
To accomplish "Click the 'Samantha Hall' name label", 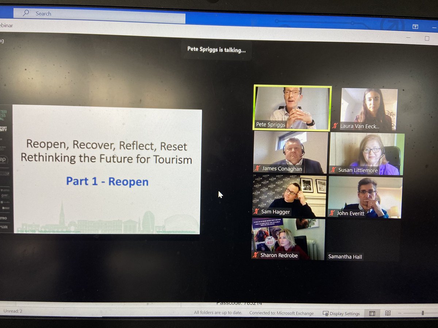I will click(345, 257).
